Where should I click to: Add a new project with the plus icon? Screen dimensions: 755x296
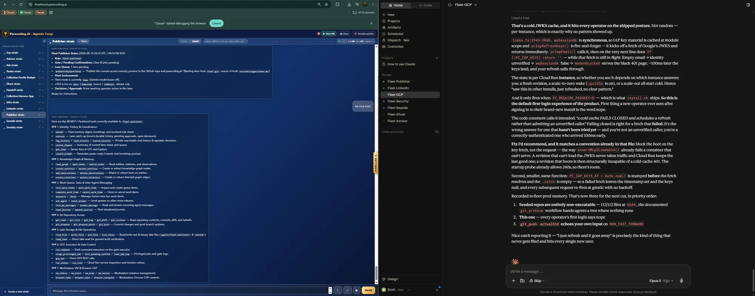(437, 58)
